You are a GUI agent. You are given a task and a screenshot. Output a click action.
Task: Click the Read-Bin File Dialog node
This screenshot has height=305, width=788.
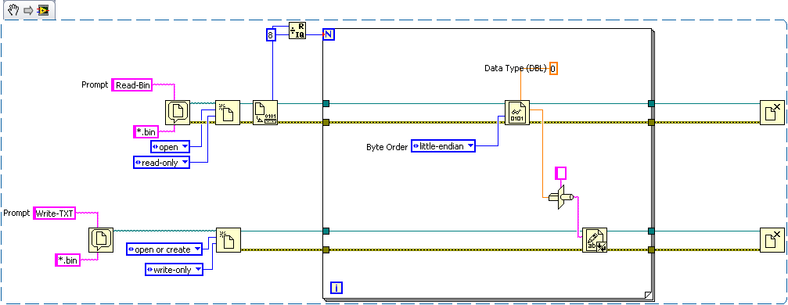tap(178, 112)
